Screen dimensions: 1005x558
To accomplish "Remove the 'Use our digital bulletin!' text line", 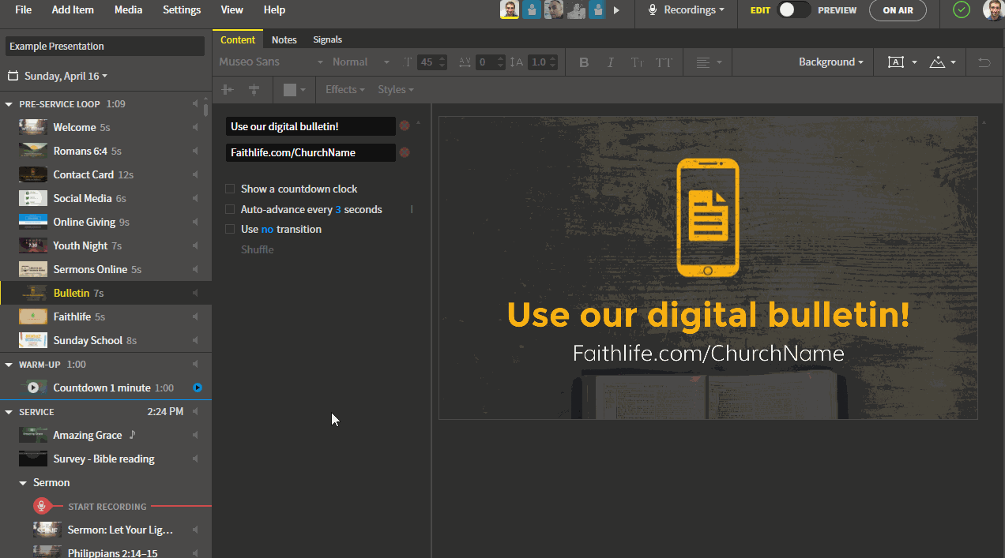I will [405, 125].
